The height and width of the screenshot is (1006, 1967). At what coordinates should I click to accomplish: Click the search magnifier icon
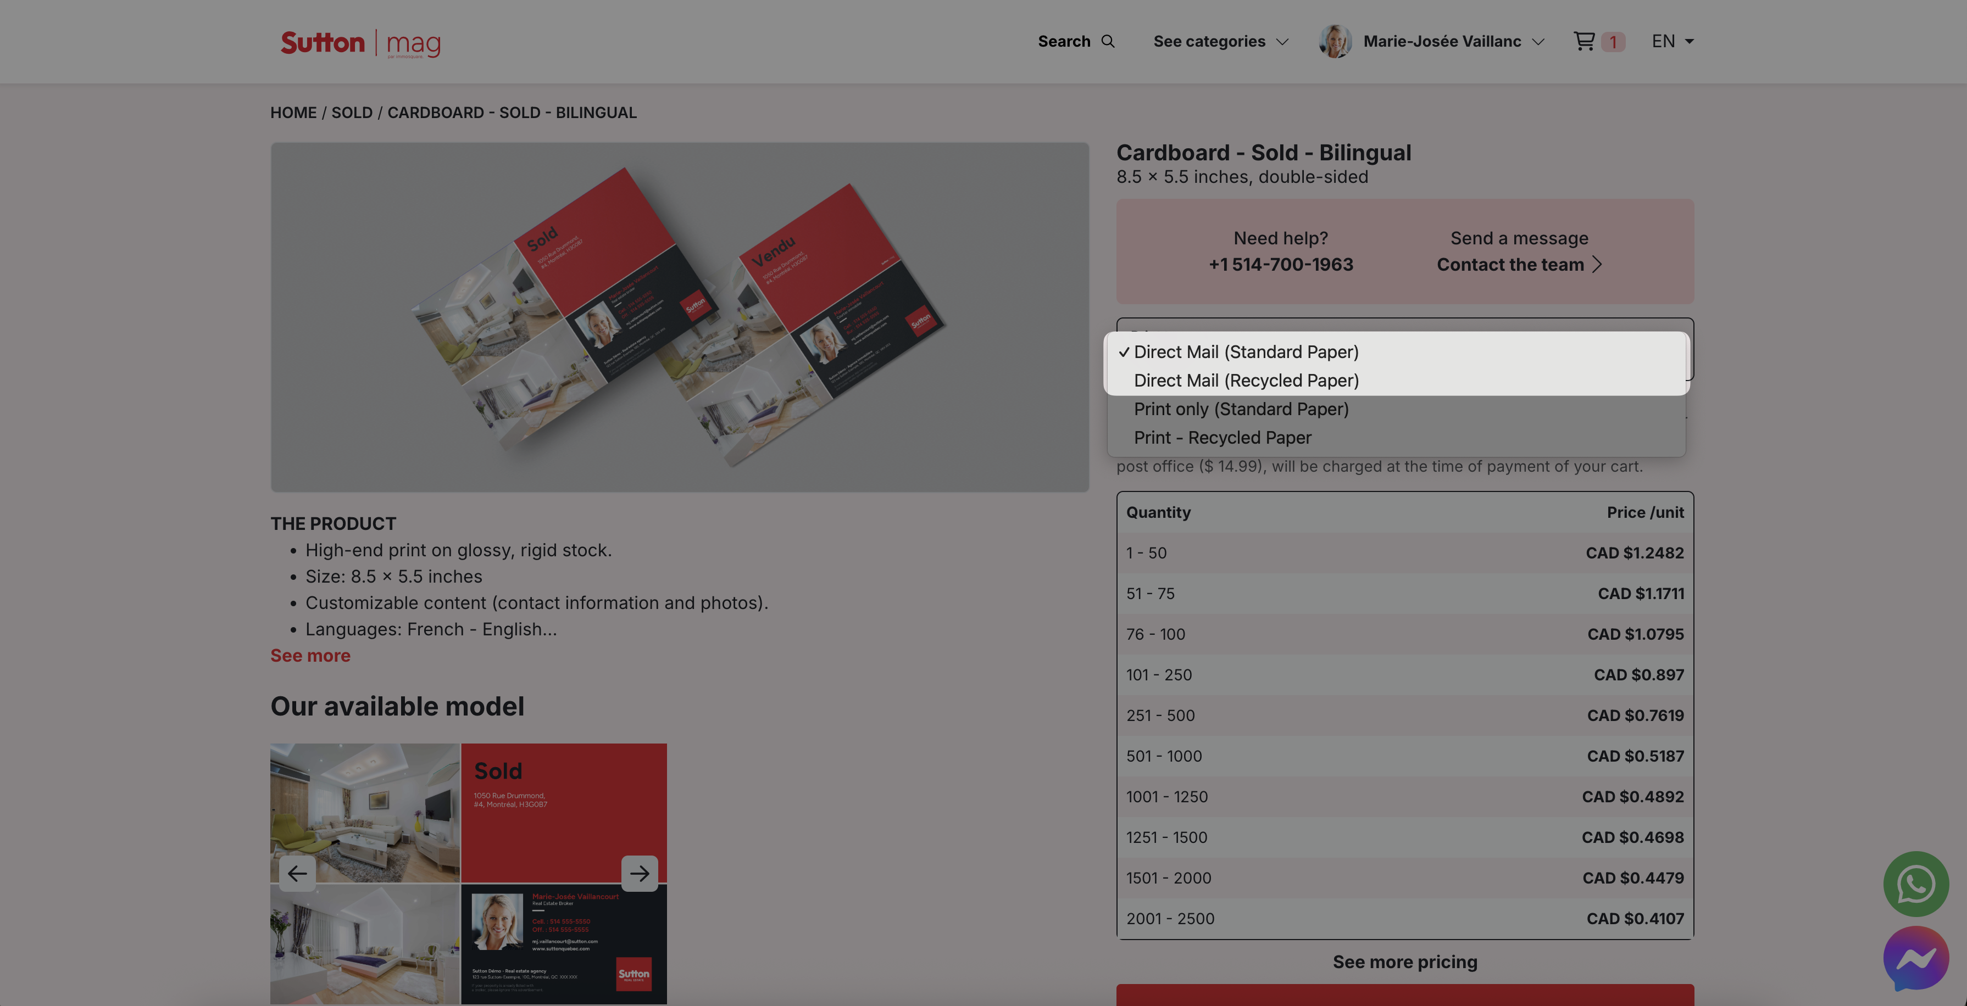pyautogui.click(x=1108, y=41)
